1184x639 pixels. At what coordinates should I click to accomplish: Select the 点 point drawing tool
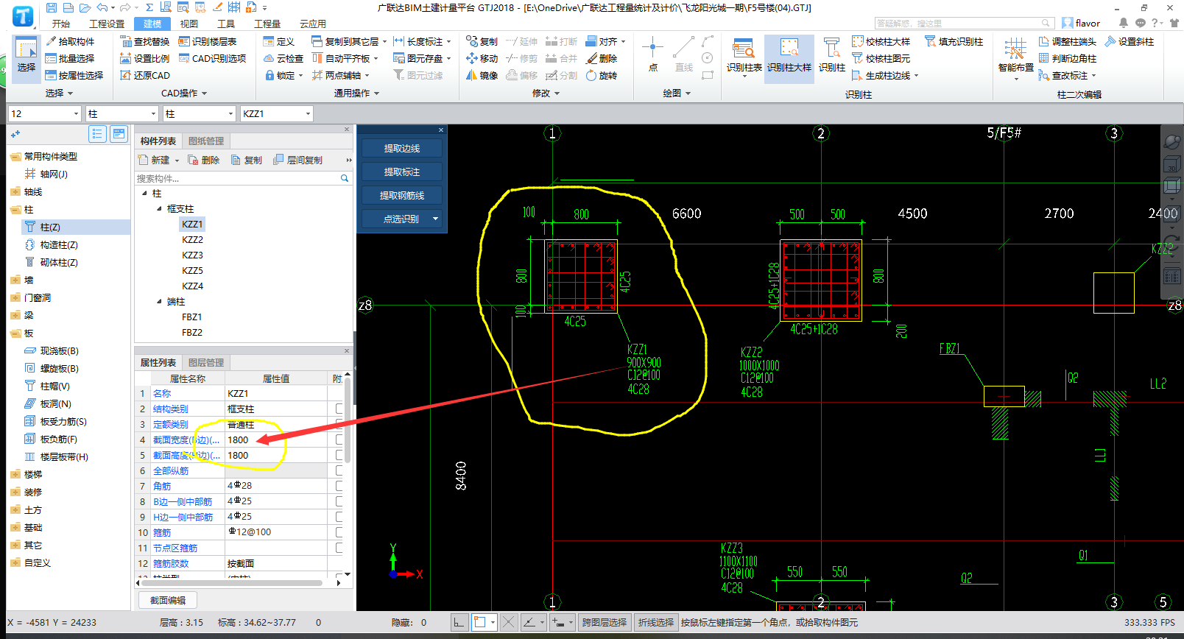pos(652,55)
